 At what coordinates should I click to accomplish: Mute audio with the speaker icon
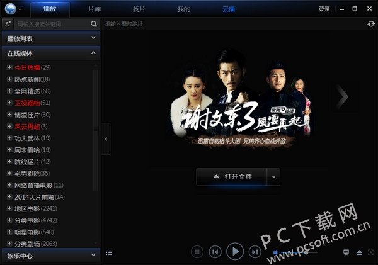coord(276,252)
